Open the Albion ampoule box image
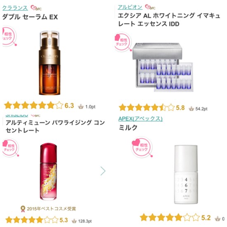 pyautogui.click(x=163, y=67)
